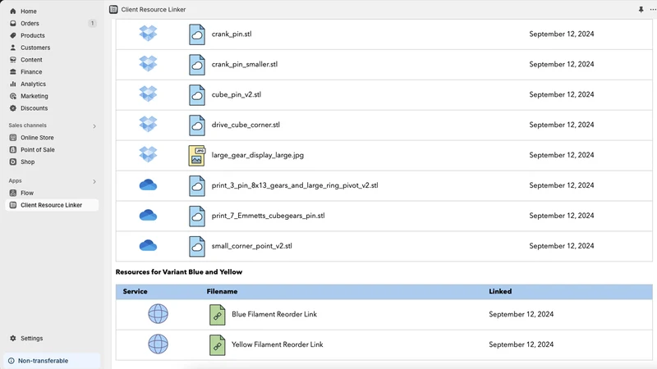Click the file icon beside print_3_pin_8x13 gears file
The width and height of the screenshot is (657, 369).
point(197,186)
